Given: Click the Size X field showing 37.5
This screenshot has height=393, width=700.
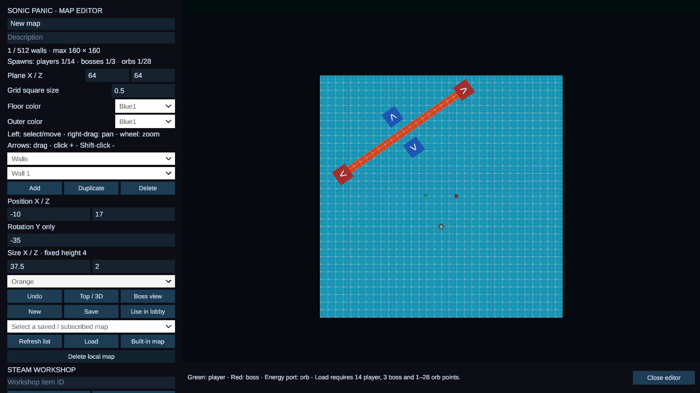Looking at the screenshot, I should (49, 266).
